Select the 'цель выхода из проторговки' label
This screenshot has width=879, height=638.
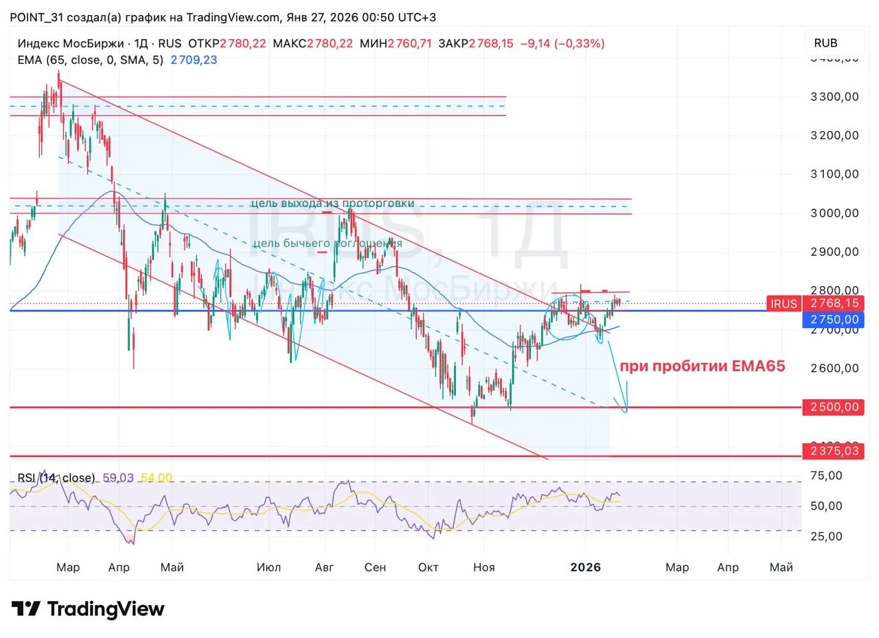click(332, 203)
